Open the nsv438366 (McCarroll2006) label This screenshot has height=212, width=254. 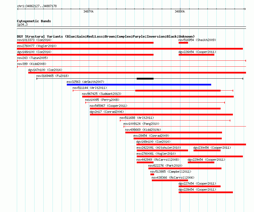(x=173, y=178)
